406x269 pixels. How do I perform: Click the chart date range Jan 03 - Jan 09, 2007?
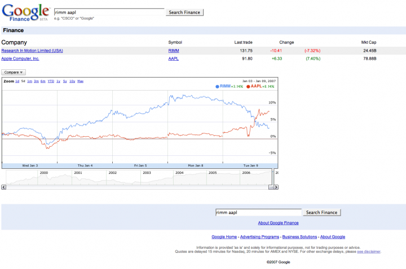click(x=259, y=81)
